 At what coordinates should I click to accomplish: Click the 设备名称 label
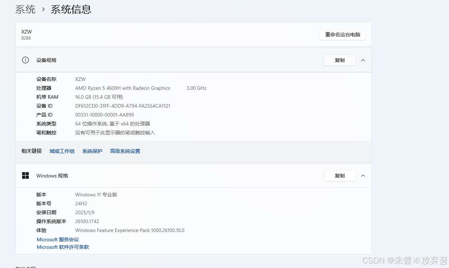coord(46,79)
